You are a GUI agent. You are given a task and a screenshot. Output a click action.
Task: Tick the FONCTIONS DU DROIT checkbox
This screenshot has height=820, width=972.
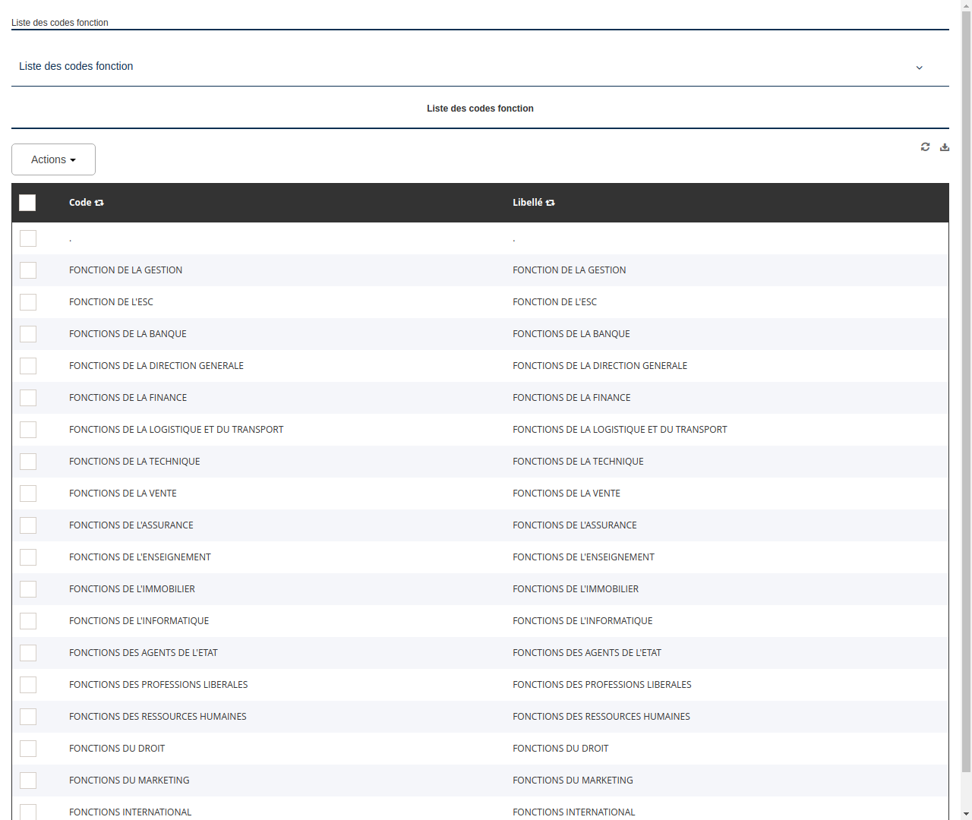[x=27, y=748]
